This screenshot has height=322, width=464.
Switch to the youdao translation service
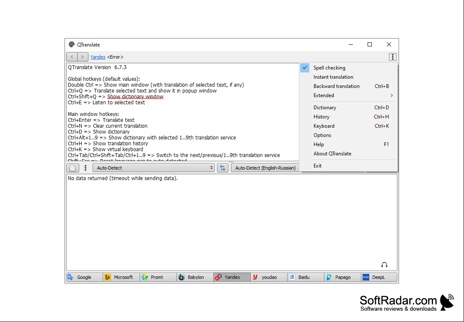click(x=269, y=277)
